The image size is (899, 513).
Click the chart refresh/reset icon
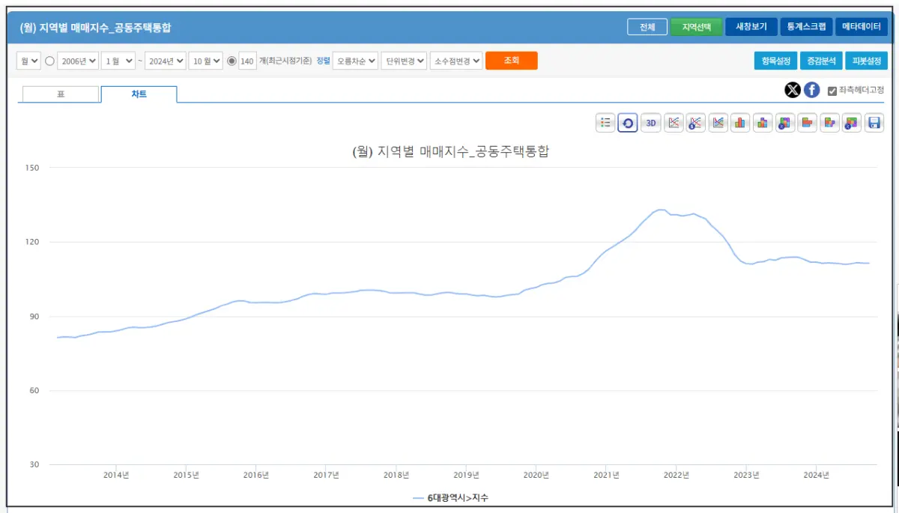(x=628, y=123)
